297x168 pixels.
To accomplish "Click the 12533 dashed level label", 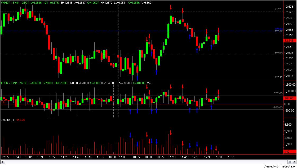I will pos(279,54).
